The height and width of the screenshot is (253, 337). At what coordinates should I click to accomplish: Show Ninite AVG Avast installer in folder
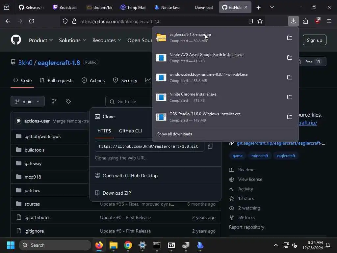tap(290, 57)
